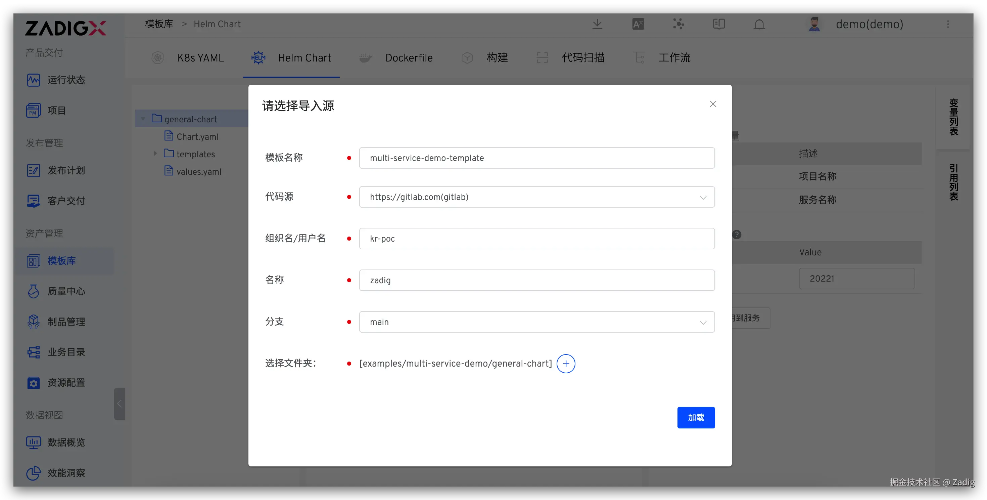Expand the templates folder

point(155,154)
